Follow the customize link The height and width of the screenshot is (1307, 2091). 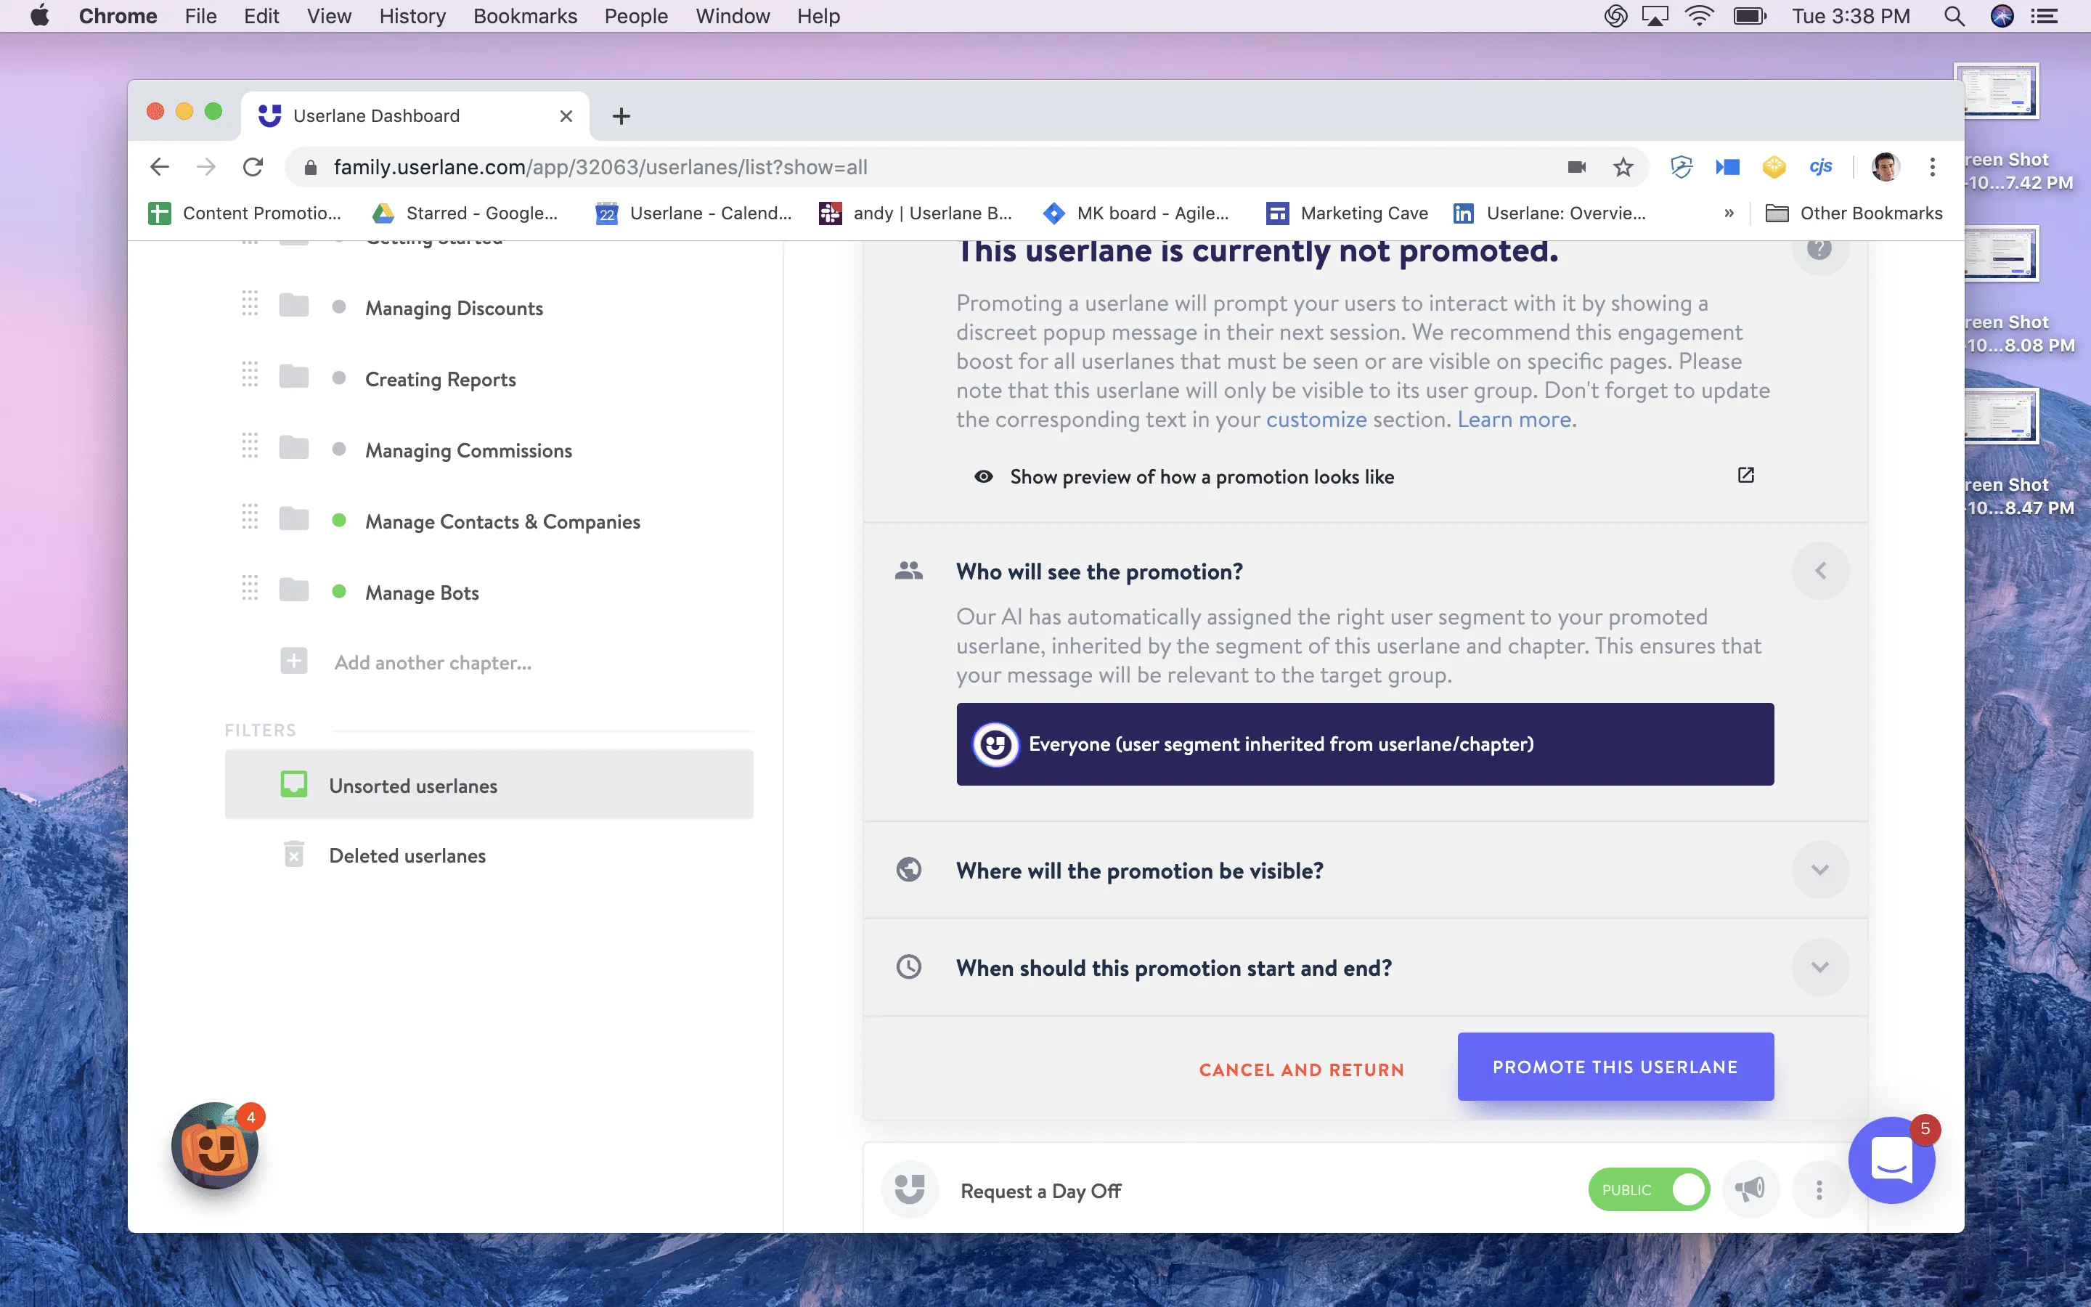click(1316, 419)
